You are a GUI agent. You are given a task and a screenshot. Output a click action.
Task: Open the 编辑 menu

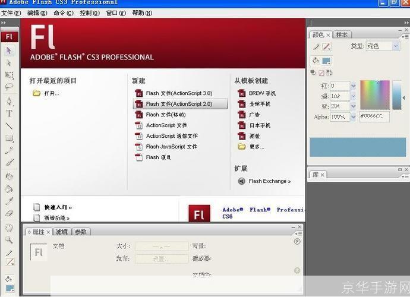[37, 13]
